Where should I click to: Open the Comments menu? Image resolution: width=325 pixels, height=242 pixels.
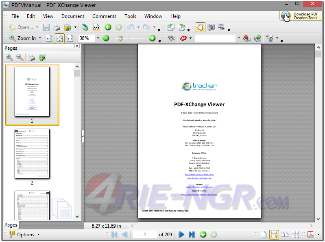point(104,16)
